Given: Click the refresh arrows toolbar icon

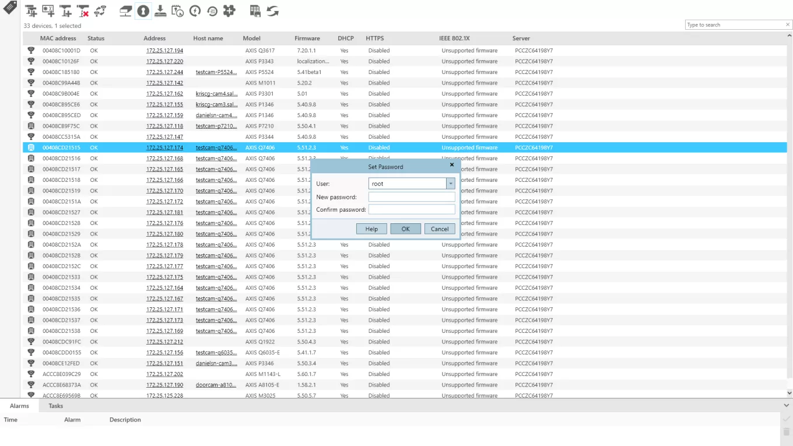Looking at the screenshot, I should coord(272,11).
